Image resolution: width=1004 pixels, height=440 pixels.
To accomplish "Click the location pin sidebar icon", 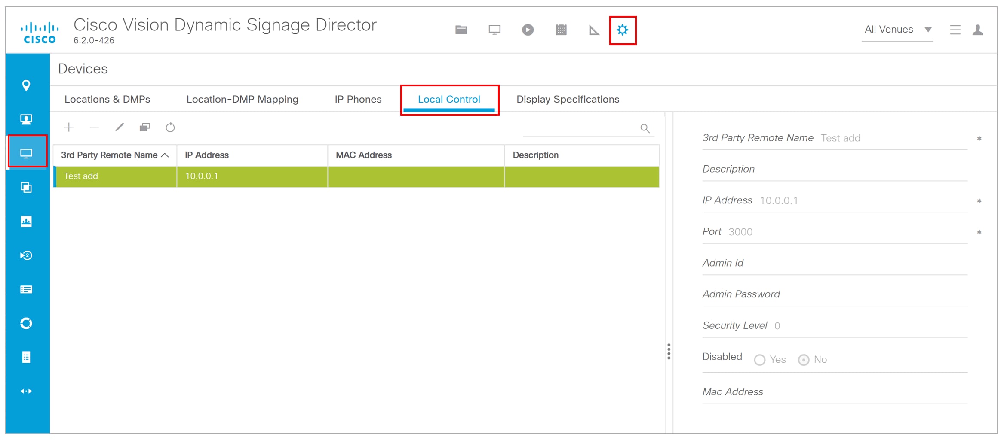I will coord(26,85).
